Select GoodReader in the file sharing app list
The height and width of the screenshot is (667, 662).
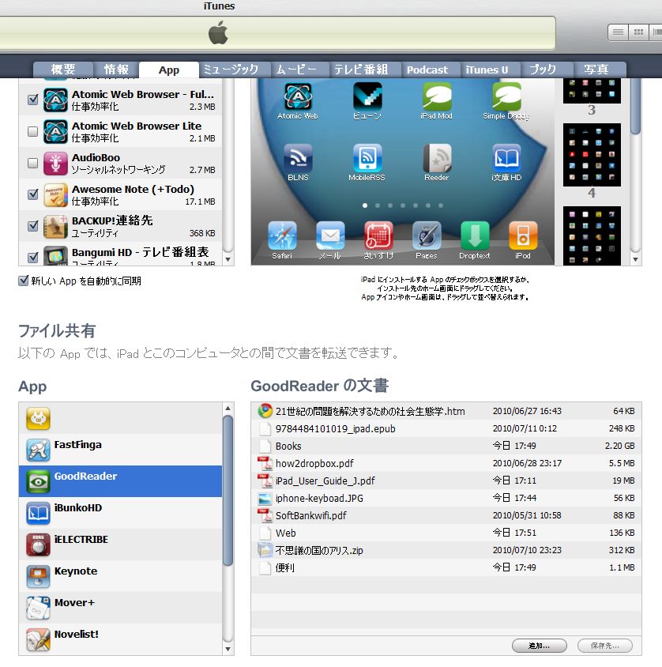[120, 481]
